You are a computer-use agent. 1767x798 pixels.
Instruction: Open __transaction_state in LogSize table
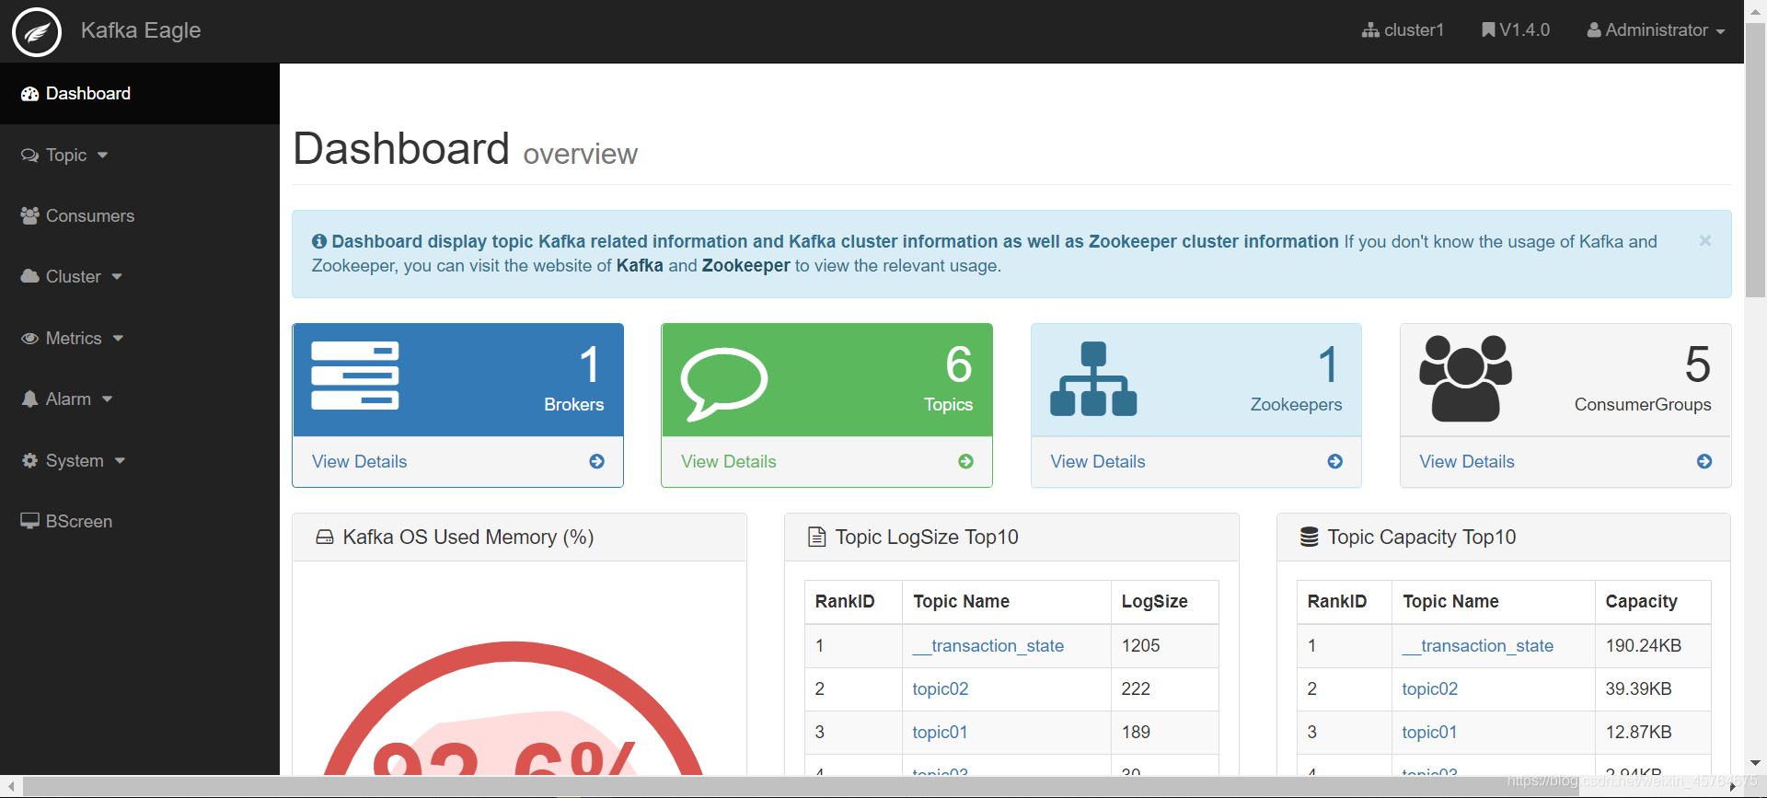pos(988,646)
